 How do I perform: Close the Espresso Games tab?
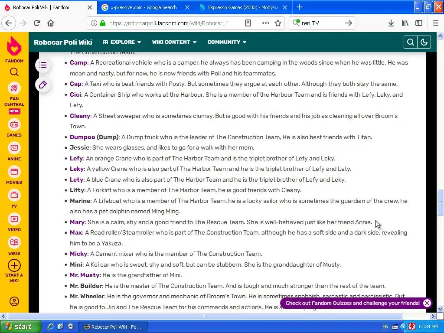[x=285, y=7]
